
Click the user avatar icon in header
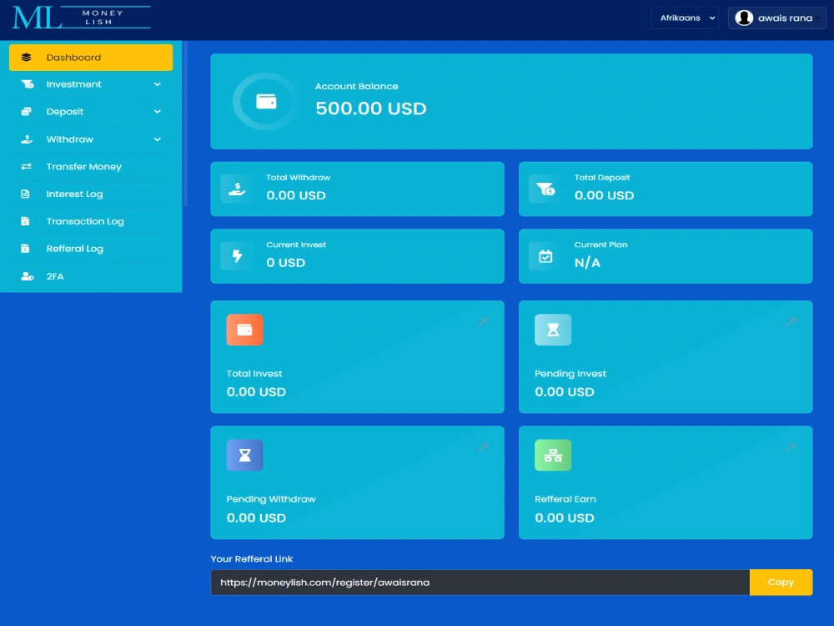744,18
